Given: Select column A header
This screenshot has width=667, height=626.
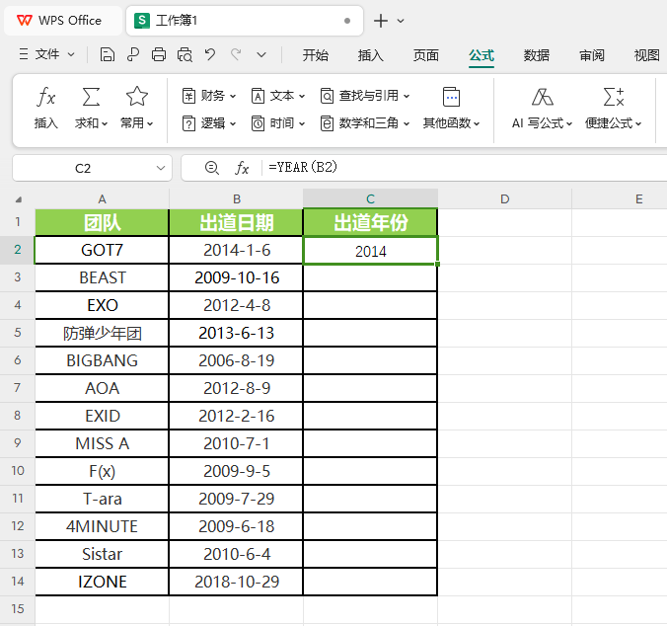Looking at the screenshot, I should point(102,198).
